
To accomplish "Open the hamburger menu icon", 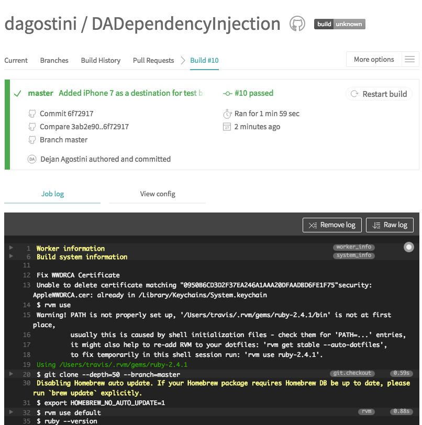I will [410, 60].
